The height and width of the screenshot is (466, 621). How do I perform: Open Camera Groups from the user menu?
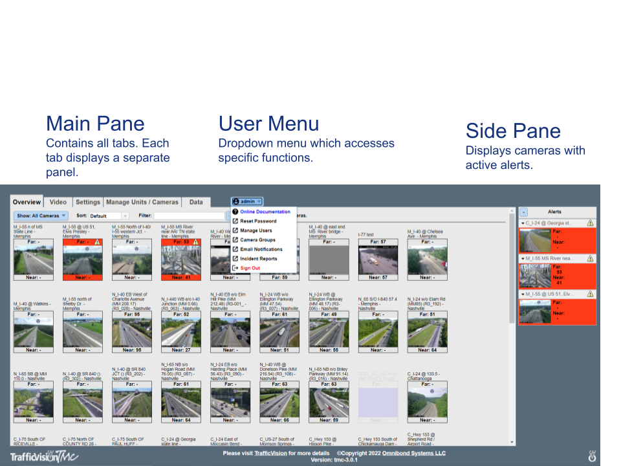257,239
